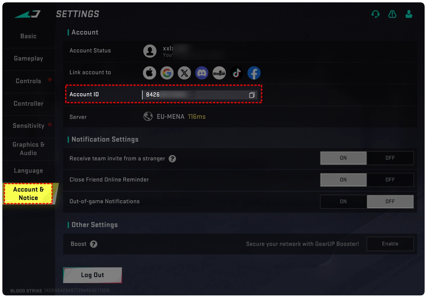Show Boost help tooltip
The height and width of the screenshot is (298, 427).
tap(94, 244)
